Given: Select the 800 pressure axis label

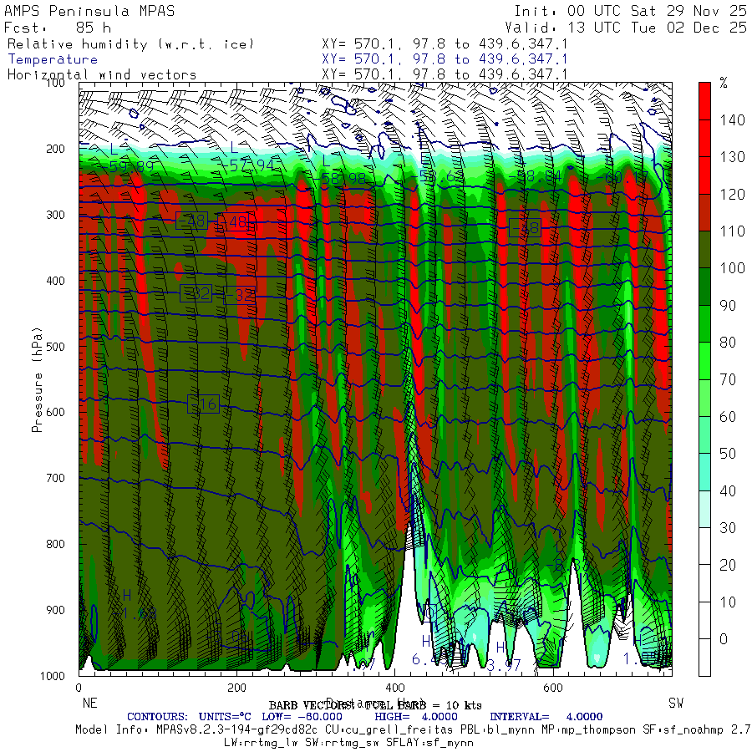Looking at the screenshot, I should click(55, 544).
